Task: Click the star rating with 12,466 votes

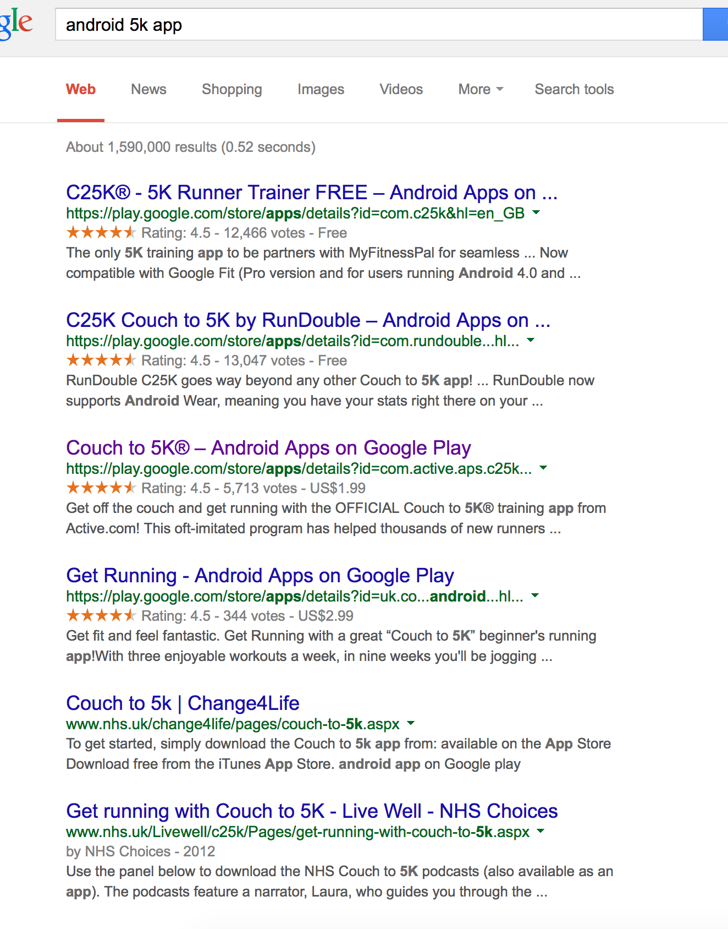Action: click(x=101, y=232)
